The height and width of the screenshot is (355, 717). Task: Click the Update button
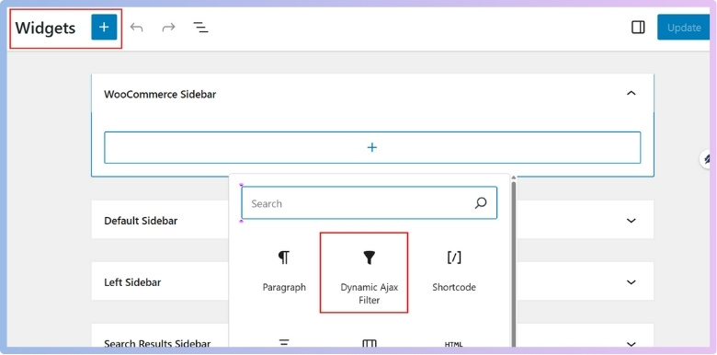click(x=684, y=28)
